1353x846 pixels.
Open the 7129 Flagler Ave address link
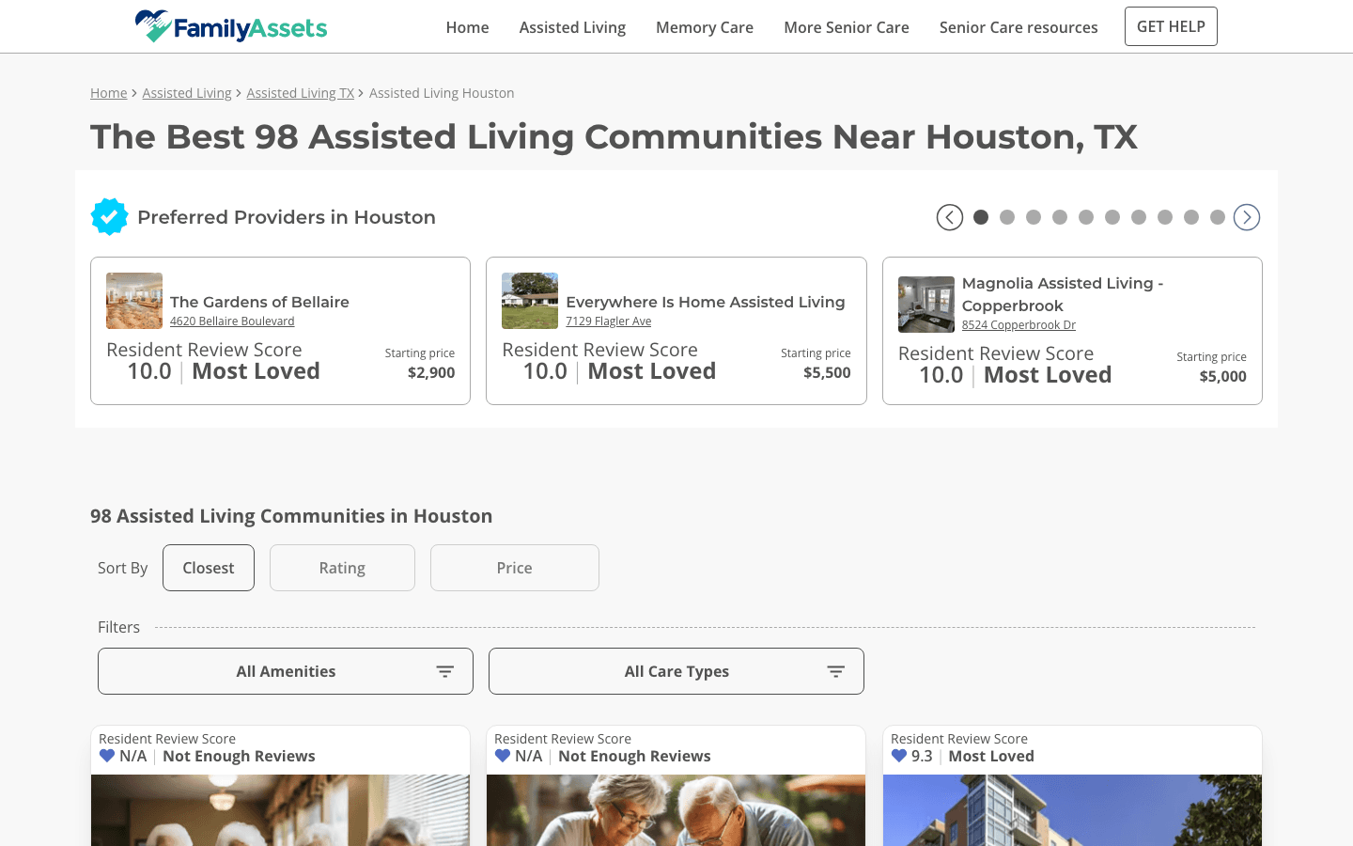click(x=609, y=321)
